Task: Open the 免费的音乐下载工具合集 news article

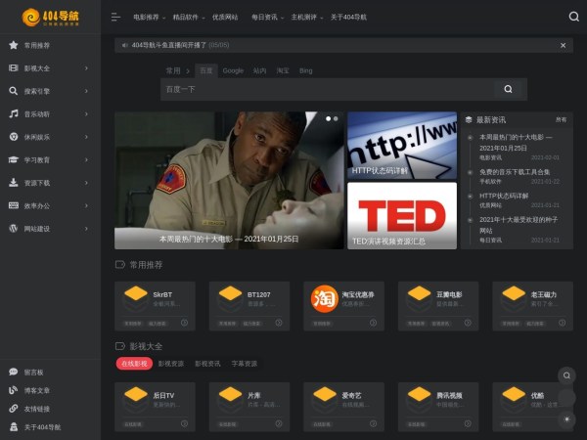Action: 515,171
